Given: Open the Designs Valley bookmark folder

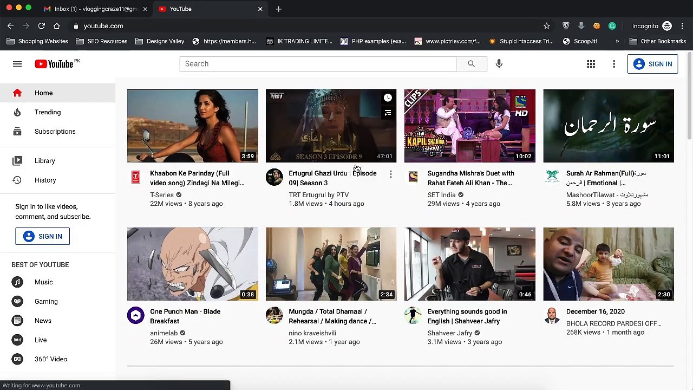Looking at the screenshot, I should 160,41.
